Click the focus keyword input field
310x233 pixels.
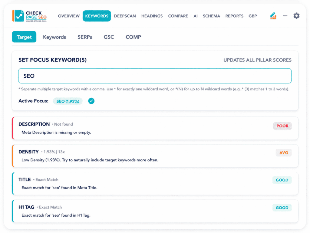[155, 76]
